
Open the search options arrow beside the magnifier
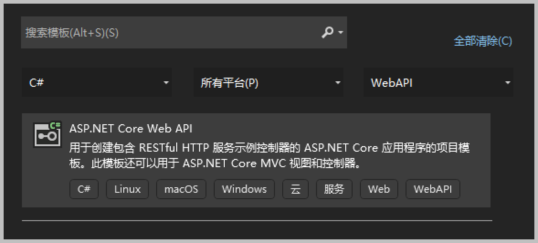click(x=340, y=32)
